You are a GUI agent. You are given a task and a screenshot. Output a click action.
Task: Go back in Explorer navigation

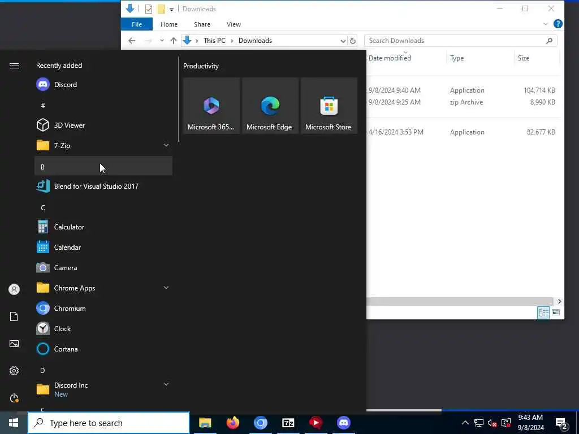pos(132,41)
